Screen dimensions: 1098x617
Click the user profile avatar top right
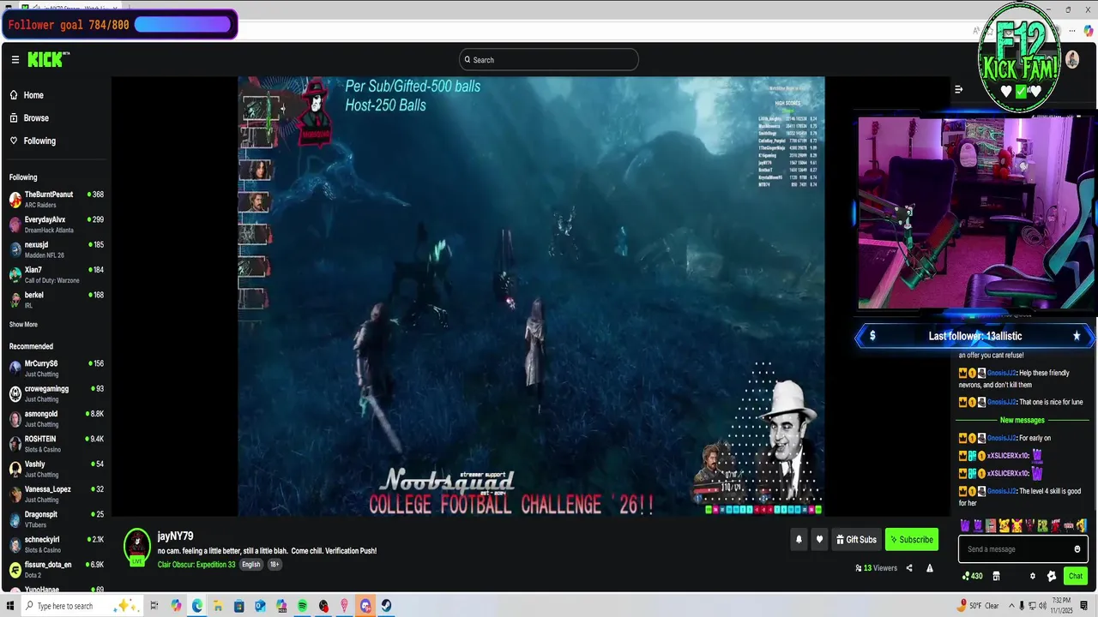[x=1072, y=60]
